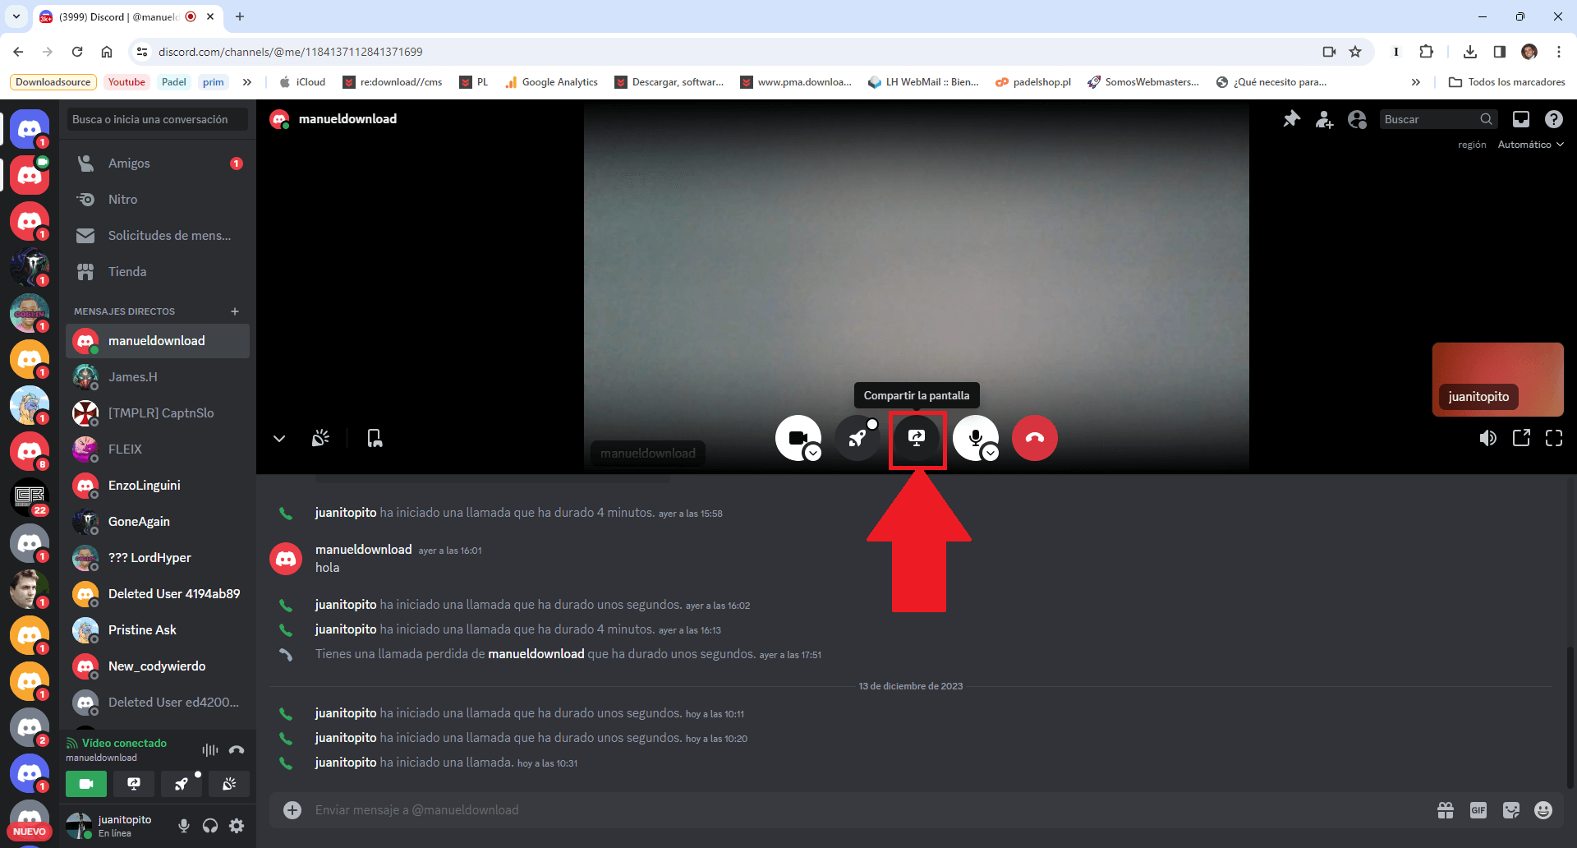Viewport: 1577px width, 848px height.
Task: Open the emoji picker
Action: [x=1543, y=810]
